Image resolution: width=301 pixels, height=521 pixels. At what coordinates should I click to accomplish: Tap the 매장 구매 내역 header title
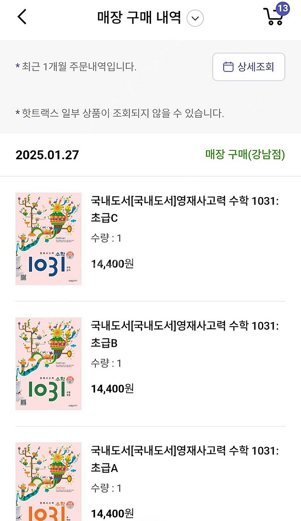(139, 18)
